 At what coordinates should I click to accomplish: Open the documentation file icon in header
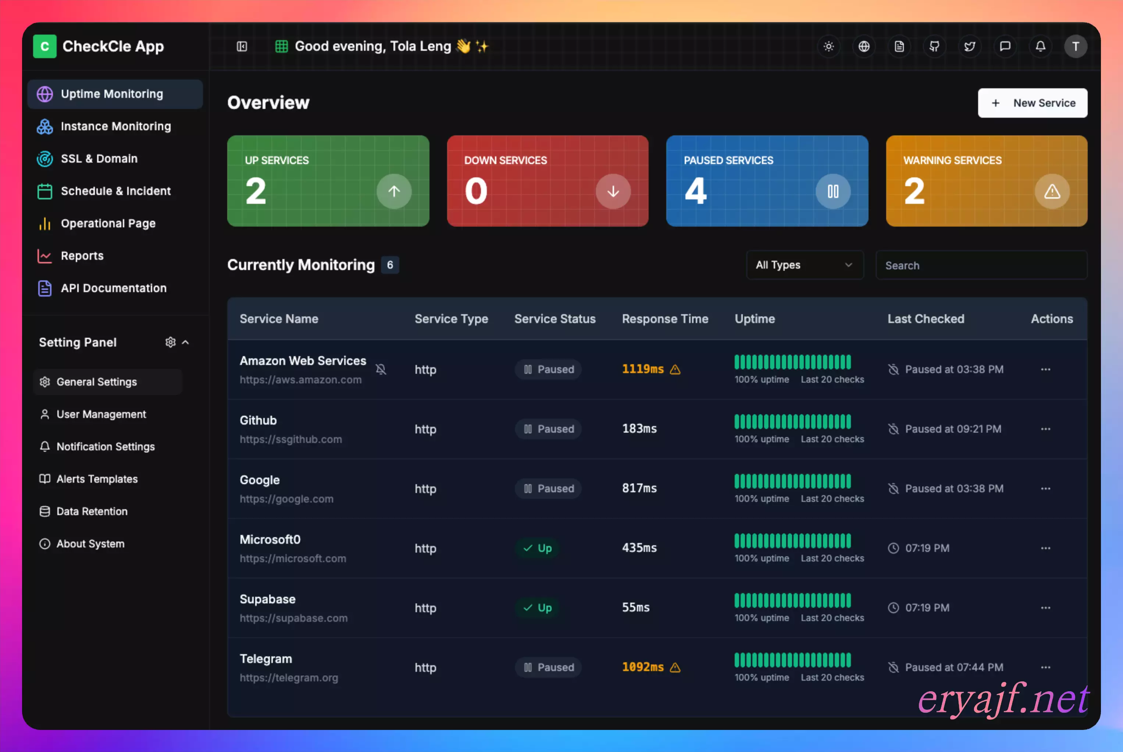click(899, 46)
